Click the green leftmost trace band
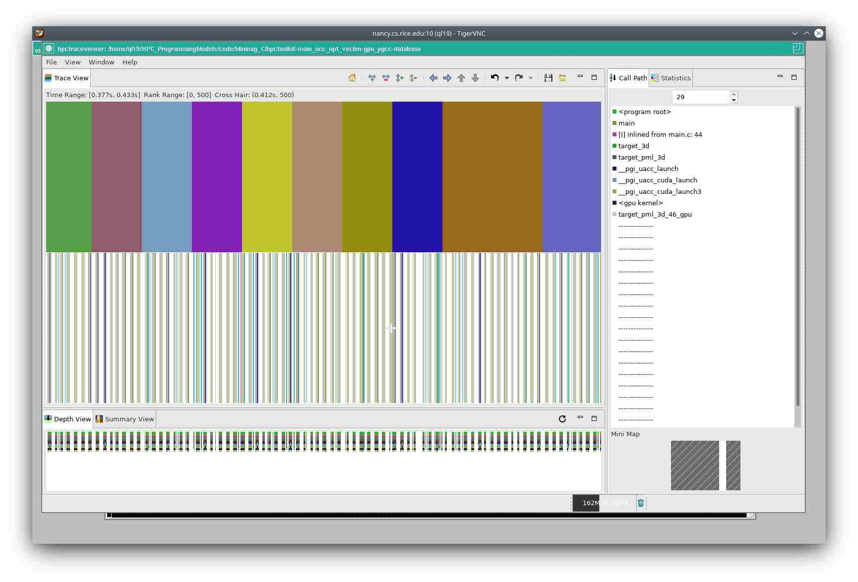This screenshot has height=582, width=858. 69,177
